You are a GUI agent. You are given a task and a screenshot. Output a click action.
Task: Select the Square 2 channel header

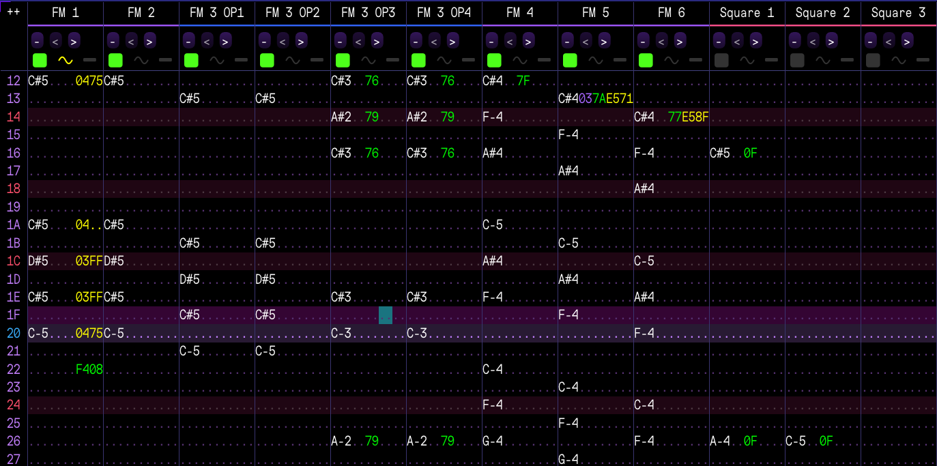822,12
